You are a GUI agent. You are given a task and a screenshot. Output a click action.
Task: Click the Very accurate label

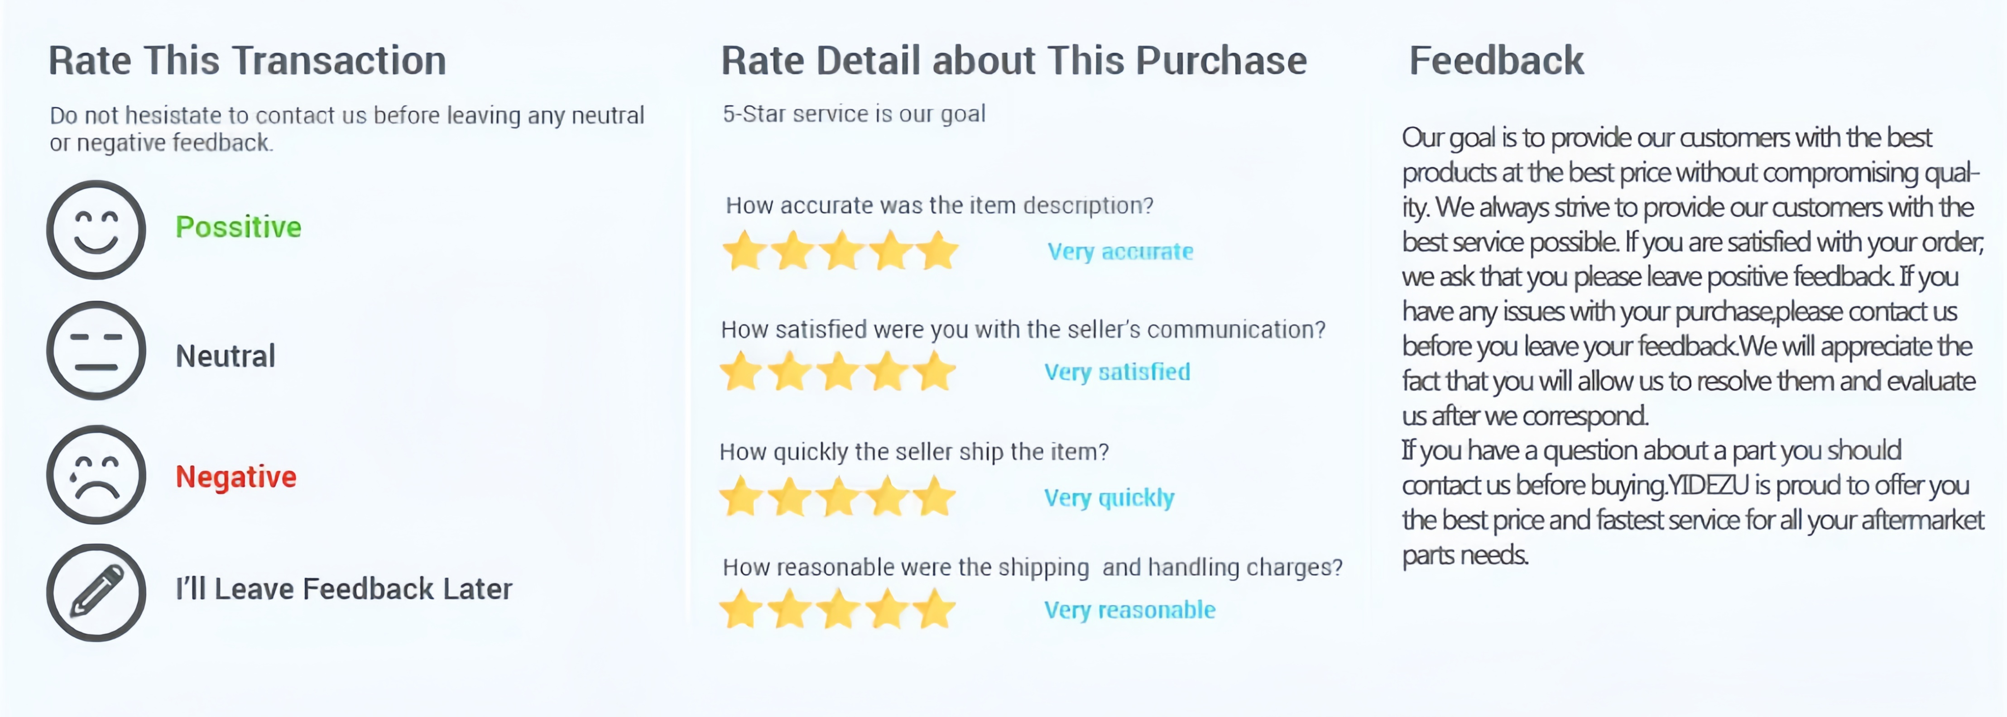click(x=1120, y=252)
